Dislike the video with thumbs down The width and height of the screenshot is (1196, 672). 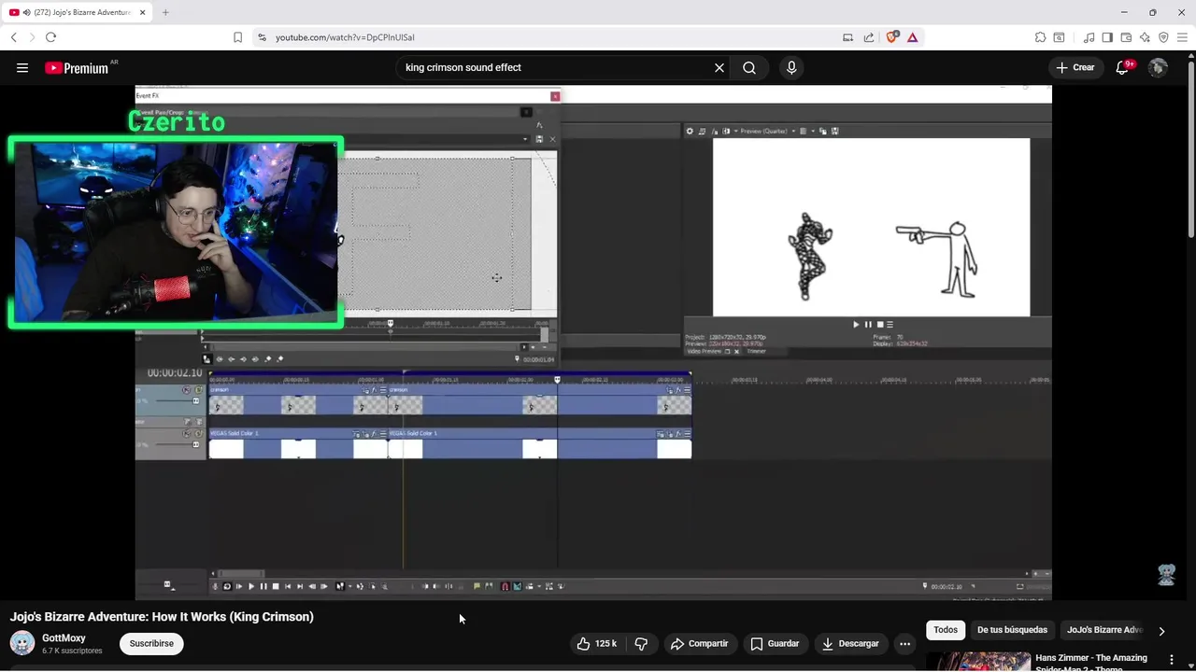[641, 643]
